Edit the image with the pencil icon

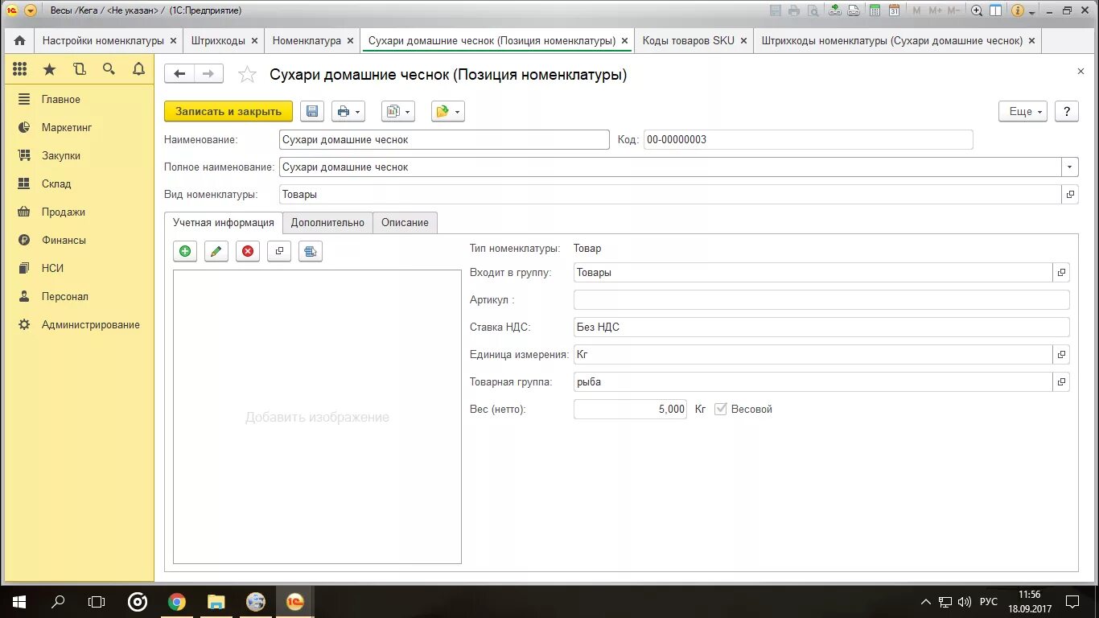(216, 251)
